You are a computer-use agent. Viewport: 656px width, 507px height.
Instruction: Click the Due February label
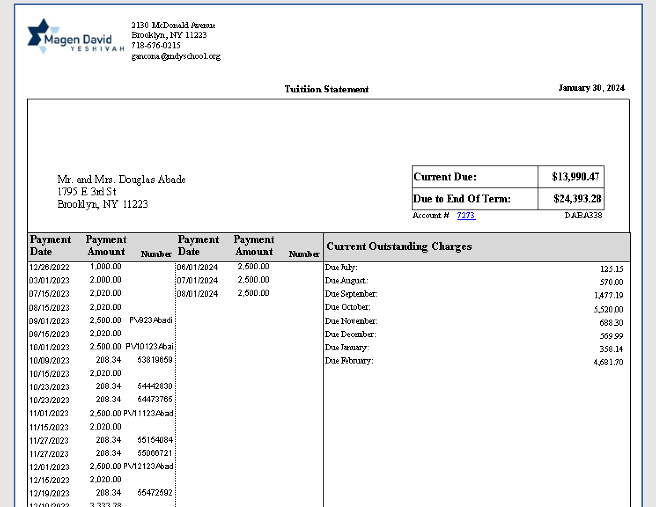tap(349, 360)
